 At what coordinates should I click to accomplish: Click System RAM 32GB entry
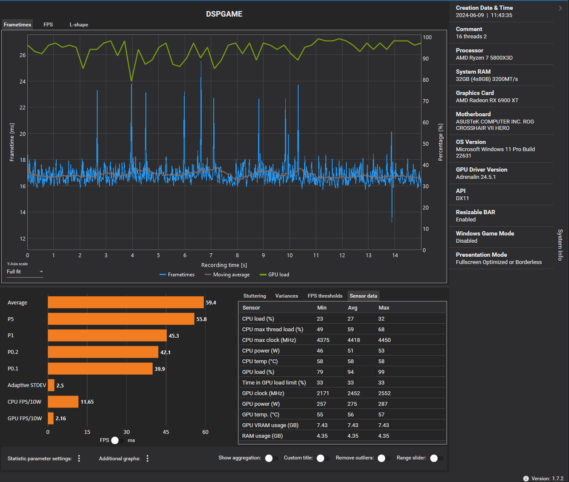(501, 75)
